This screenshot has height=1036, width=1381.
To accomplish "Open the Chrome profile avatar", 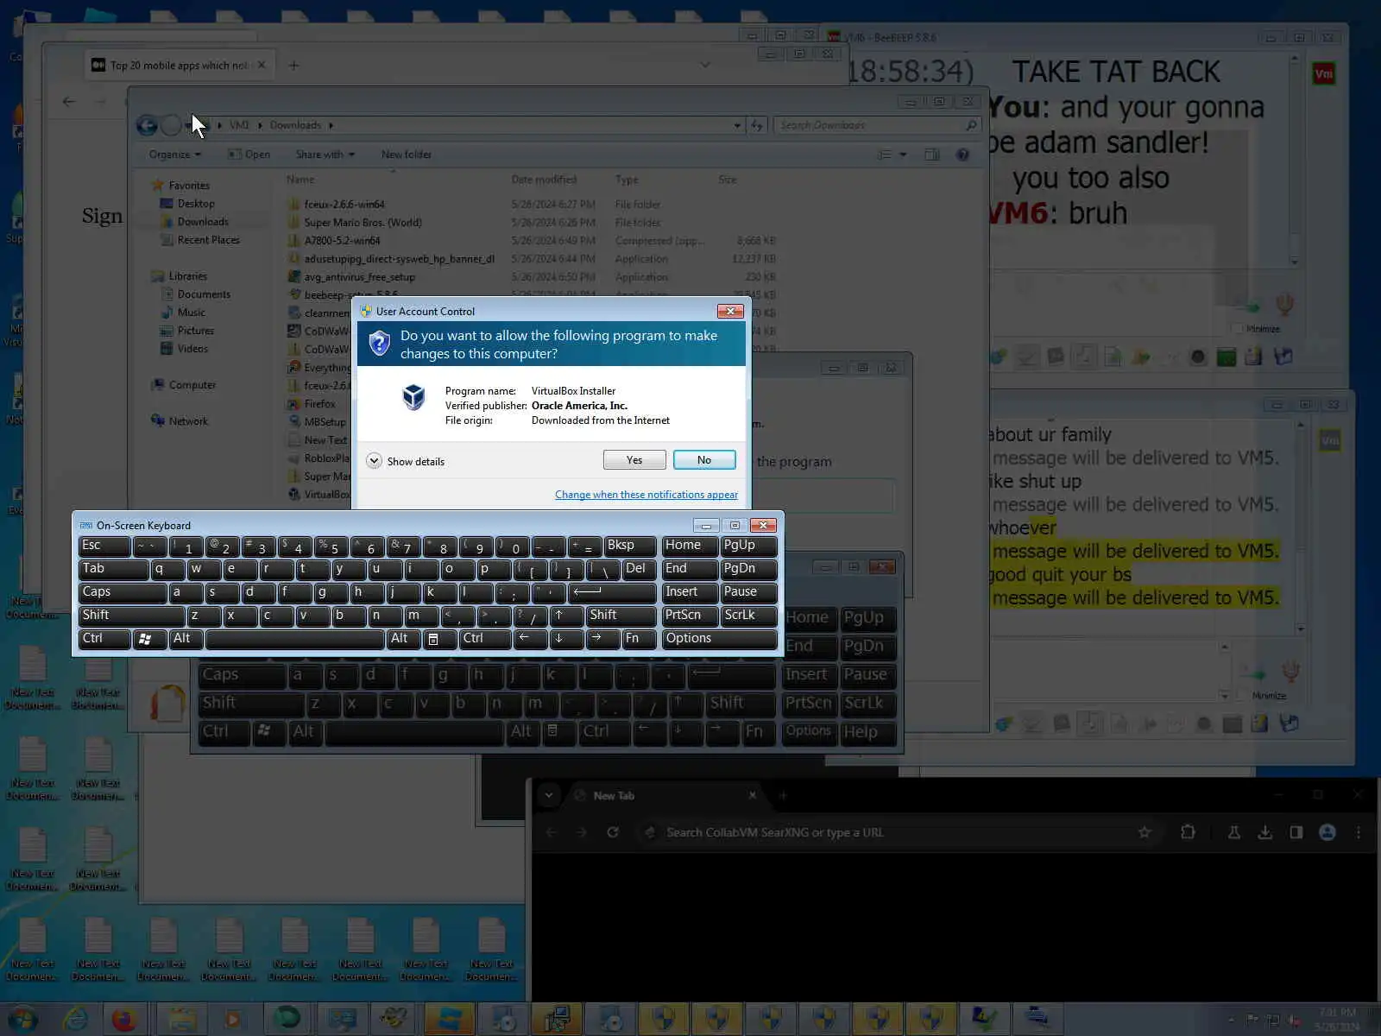I will 1327,832.
